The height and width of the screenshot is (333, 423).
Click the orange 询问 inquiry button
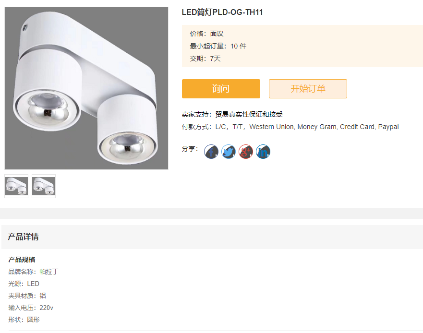point(221,89)
